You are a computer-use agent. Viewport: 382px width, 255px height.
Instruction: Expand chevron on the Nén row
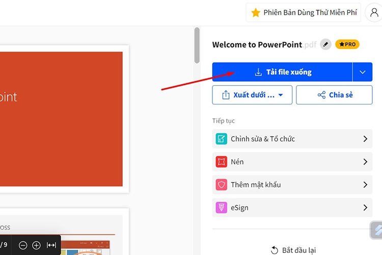point(365,162)
